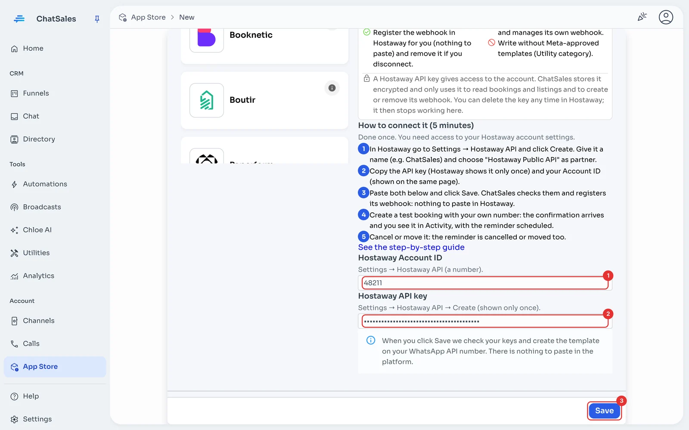689x430 pixels.
Task: Open Funnels in the CRM section
Action: click(x=55, y=93)
